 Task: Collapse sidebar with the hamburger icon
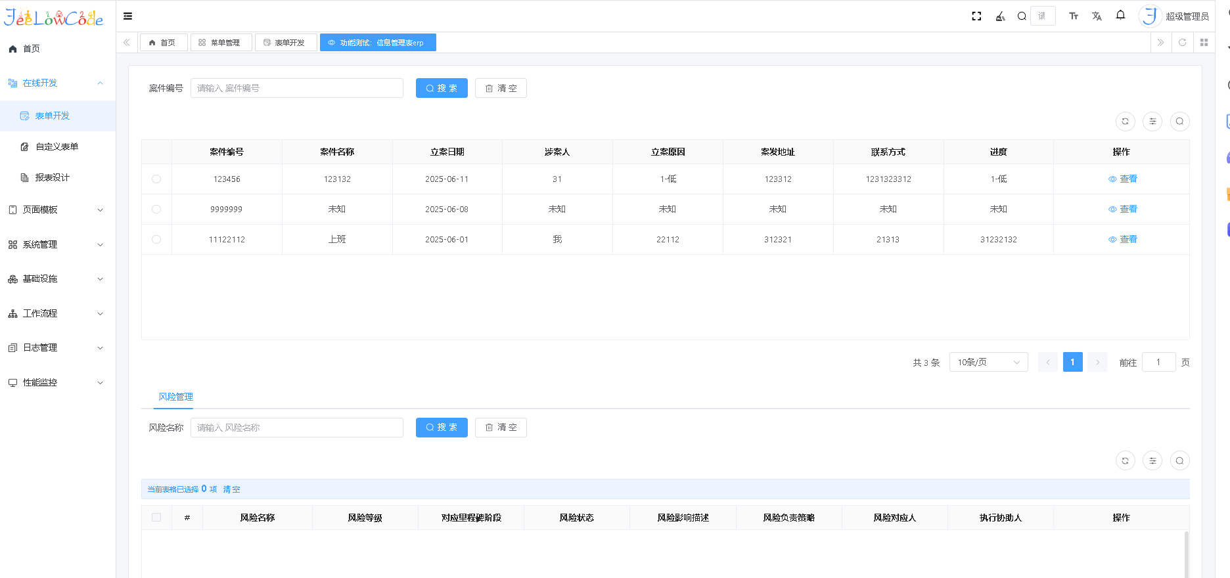pos(127,16)
